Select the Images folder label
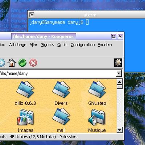The height and width of the screenshot is (145, 145). coord(25,130)
